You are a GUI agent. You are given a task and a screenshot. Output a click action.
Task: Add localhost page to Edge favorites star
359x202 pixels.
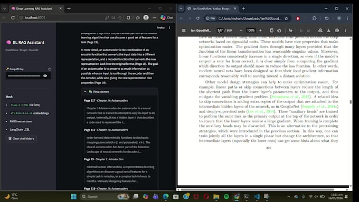pos(120,17)
